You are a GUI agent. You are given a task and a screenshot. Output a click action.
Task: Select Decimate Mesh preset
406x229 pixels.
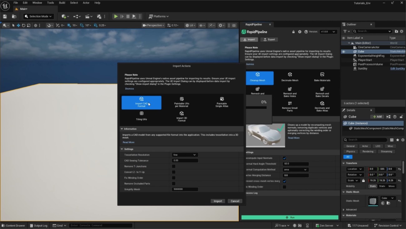(290, 77)
